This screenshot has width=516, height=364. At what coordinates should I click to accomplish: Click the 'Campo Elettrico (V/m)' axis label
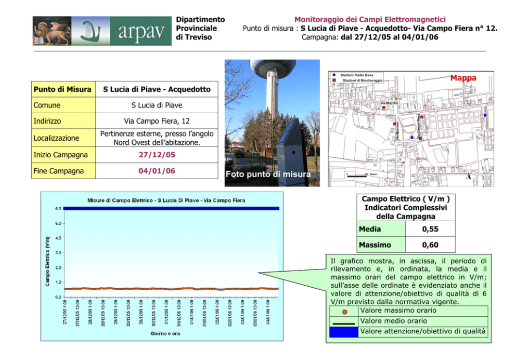[47, 261]
